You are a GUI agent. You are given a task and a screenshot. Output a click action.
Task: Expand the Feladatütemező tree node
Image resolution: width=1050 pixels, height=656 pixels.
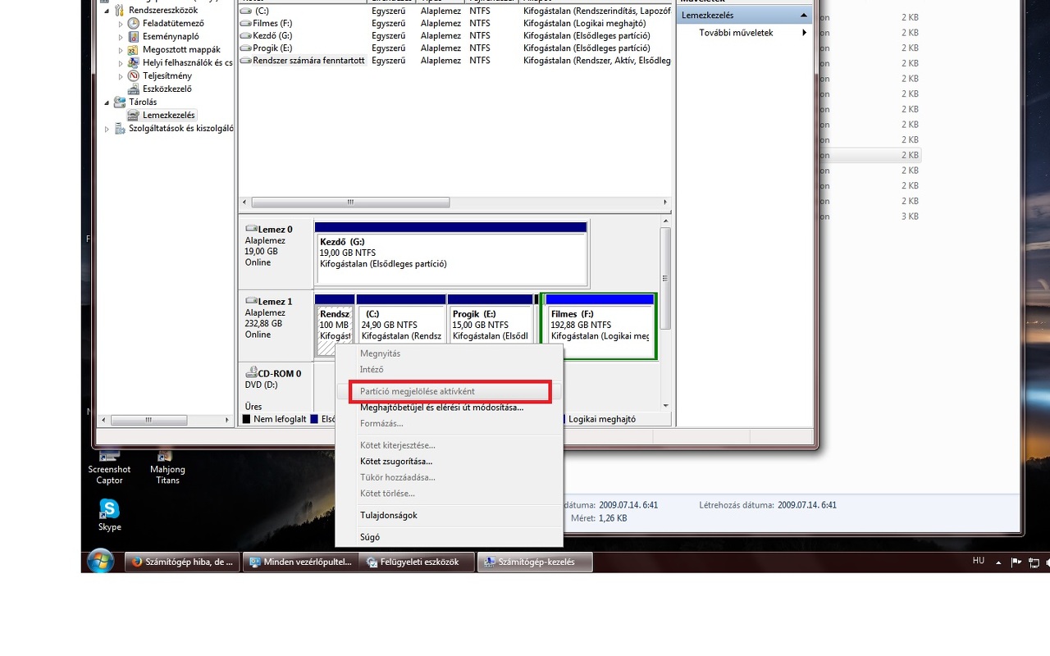121,24
